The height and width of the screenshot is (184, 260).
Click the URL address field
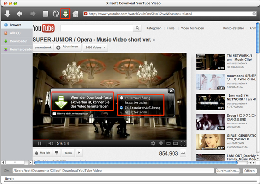coord(170,14)
